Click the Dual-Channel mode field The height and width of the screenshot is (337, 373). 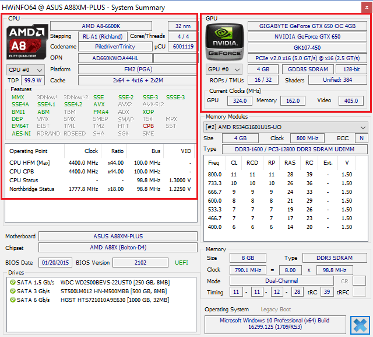pyautogui.click(x=281, y=281)
